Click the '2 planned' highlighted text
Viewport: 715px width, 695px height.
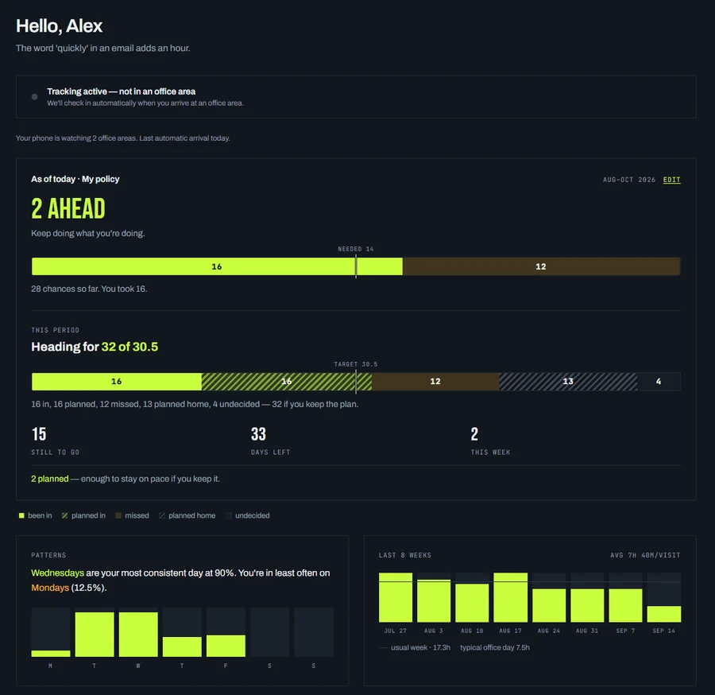[x=50, y=479]
